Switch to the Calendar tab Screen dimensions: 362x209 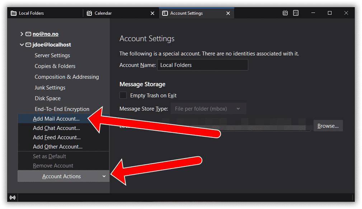(x=121, y=13)
